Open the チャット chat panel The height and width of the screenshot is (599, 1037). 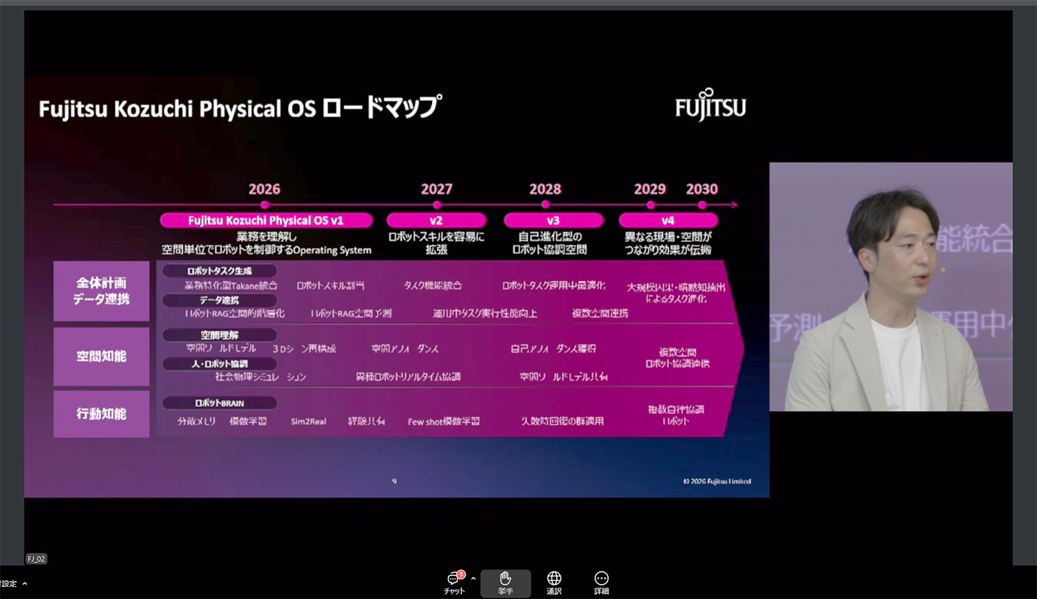454,582
